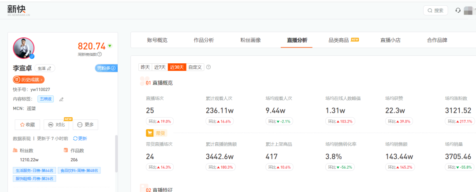This screenshot has width=476, height=192.
Task: Open the customer service headset icon
Action: pos(458,10)
